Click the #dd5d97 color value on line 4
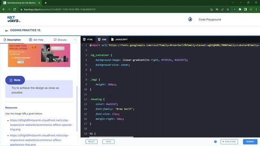 pos(180,60)
